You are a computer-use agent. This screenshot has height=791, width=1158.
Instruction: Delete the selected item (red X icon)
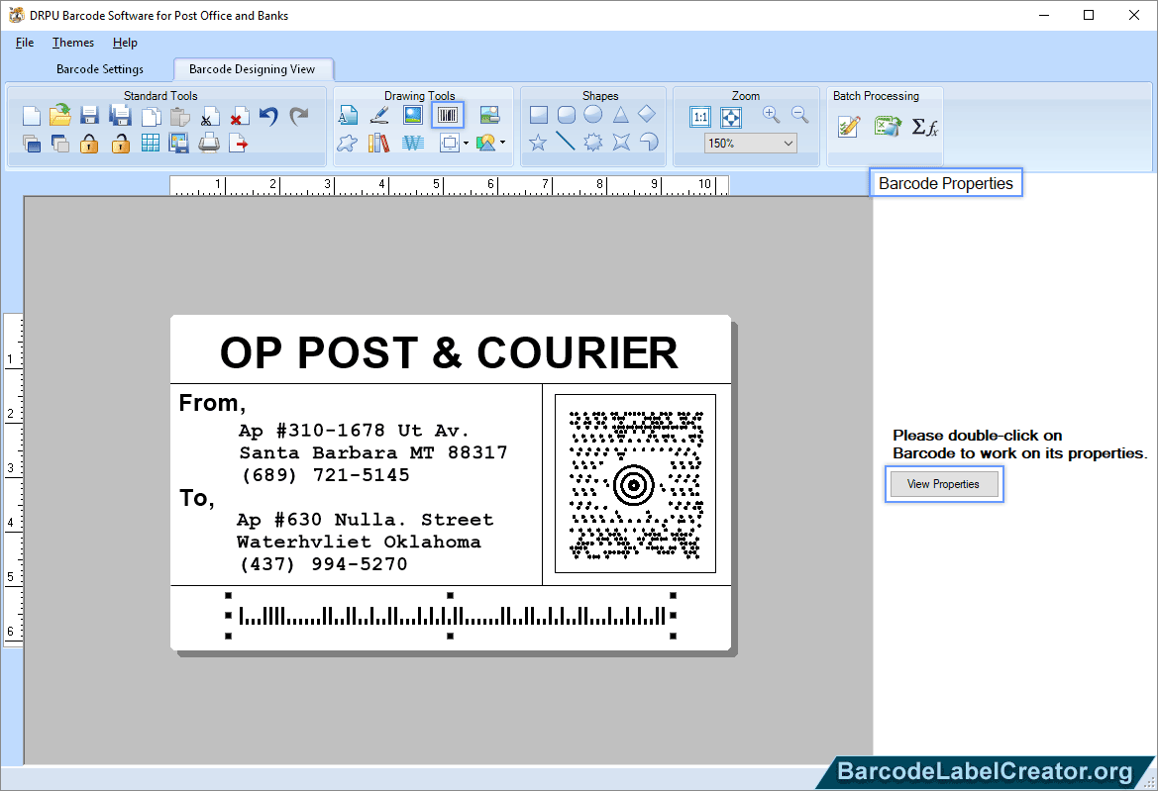(x=240, y=117)
